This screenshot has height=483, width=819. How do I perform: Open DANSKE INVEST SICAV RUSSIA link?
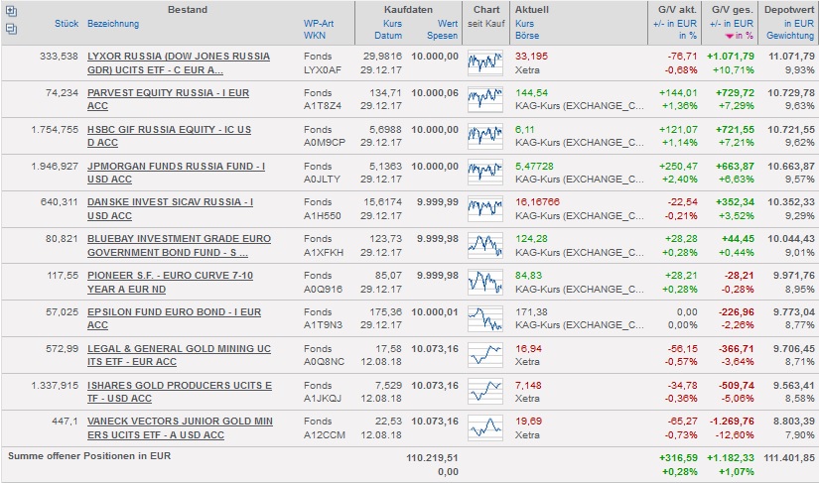pos(171,208)
